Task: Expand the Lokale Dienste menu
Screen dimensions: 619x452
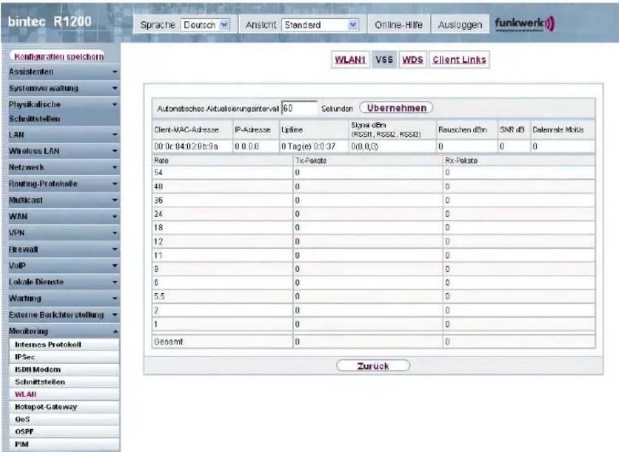Action: pyautogui.click(x=64, y=282)
